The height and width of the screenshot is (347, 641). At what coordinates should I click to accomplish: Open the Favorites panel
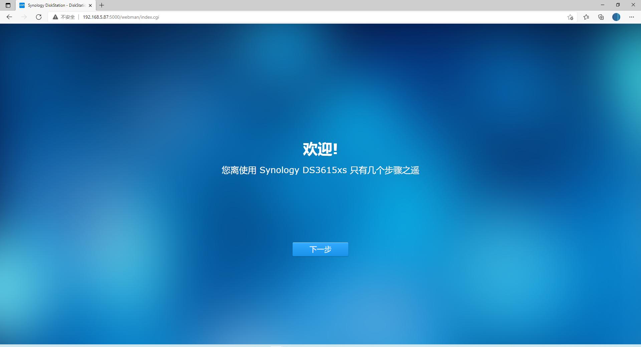(x=586, y=17)
